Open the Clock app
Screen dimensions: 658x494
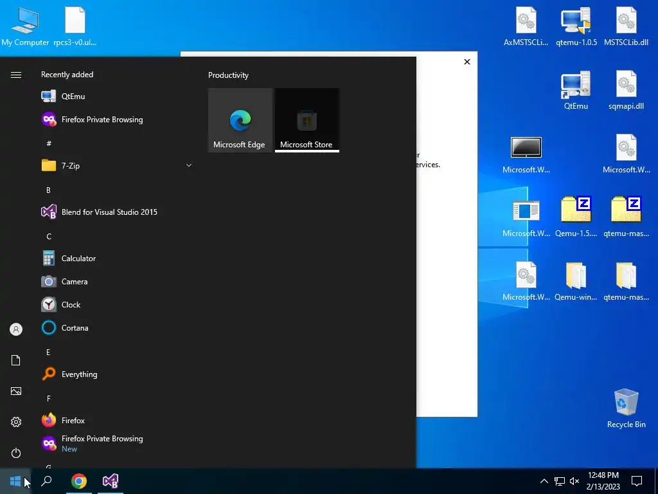[x=116, y=304]
